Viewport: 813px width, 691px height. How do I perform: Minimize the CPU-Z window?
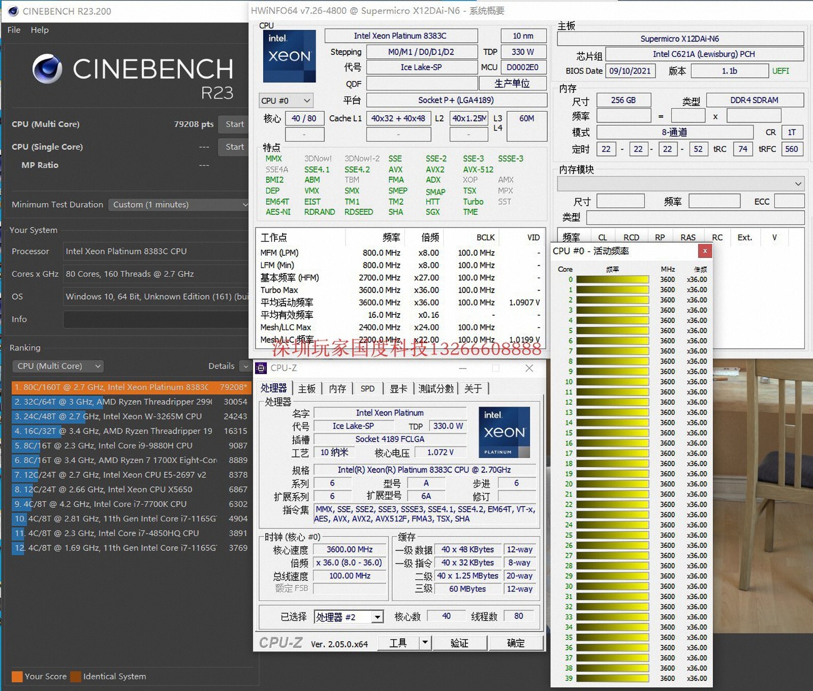point(462,368)
